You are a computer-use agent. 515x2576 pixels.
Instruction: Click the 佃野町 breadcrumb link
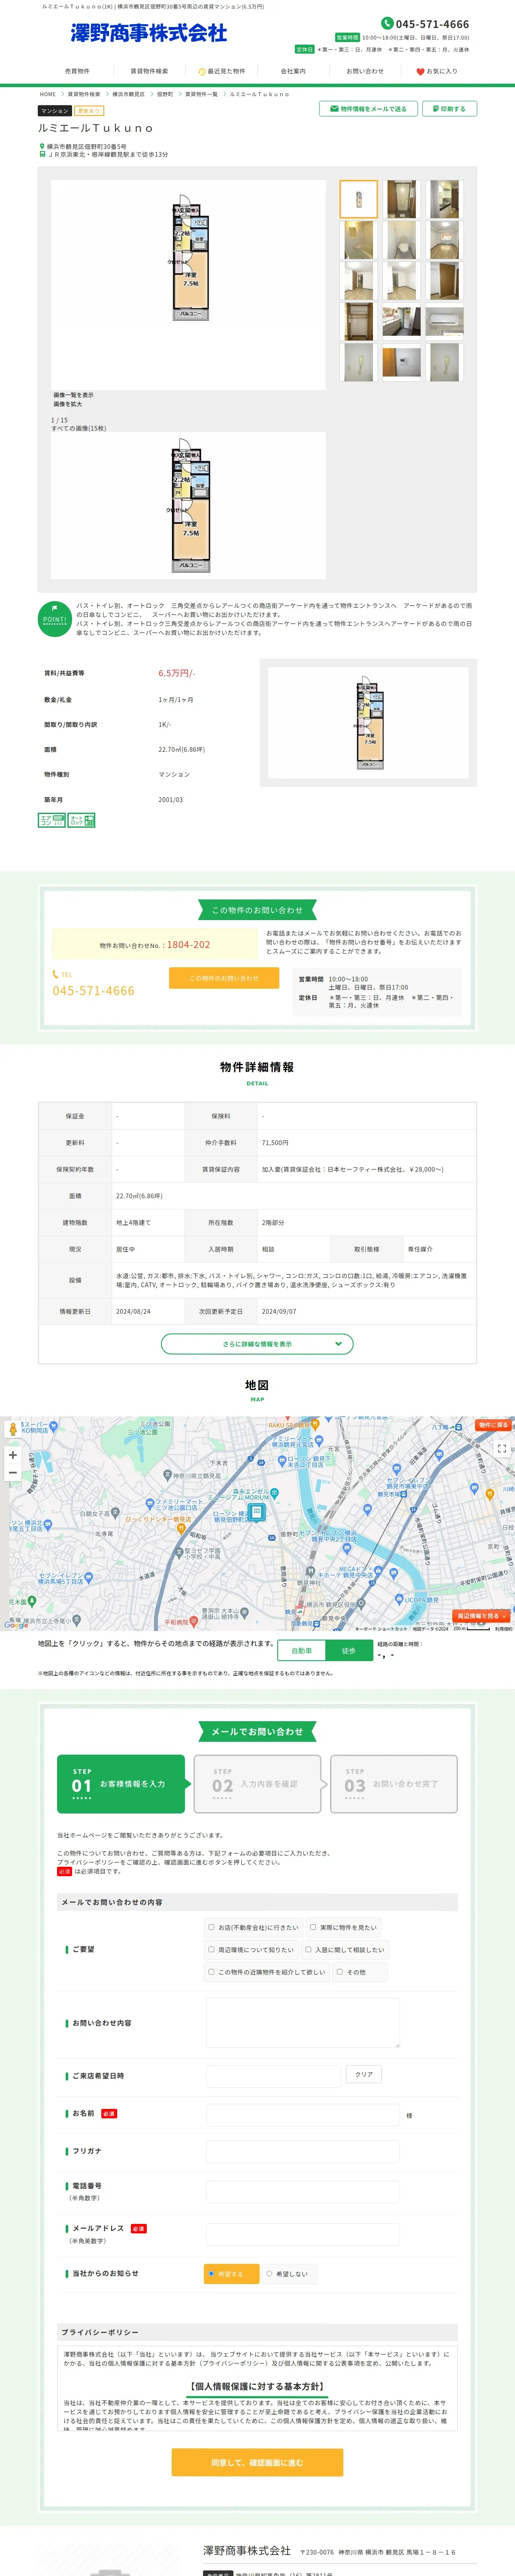tap(165, 94)
